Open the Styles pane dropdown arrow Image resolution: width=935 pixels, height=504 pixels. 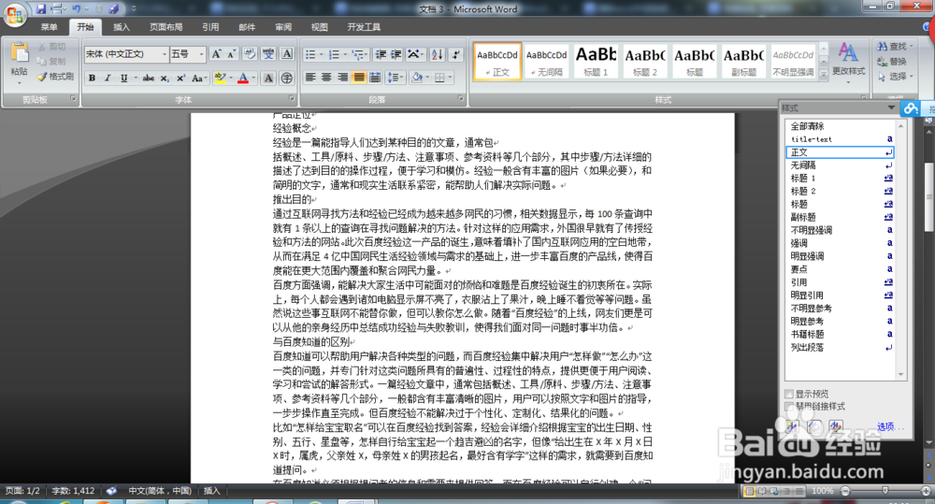coord(891,108)
